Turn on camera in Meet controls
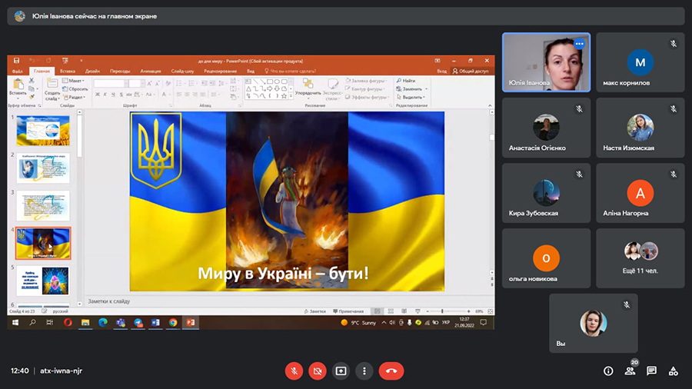Screen dimensions: 692x389 click(x=318, y=371)
